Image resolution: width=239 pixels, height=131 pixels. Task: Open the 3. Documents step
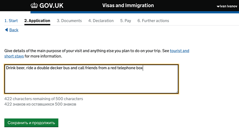69,21
